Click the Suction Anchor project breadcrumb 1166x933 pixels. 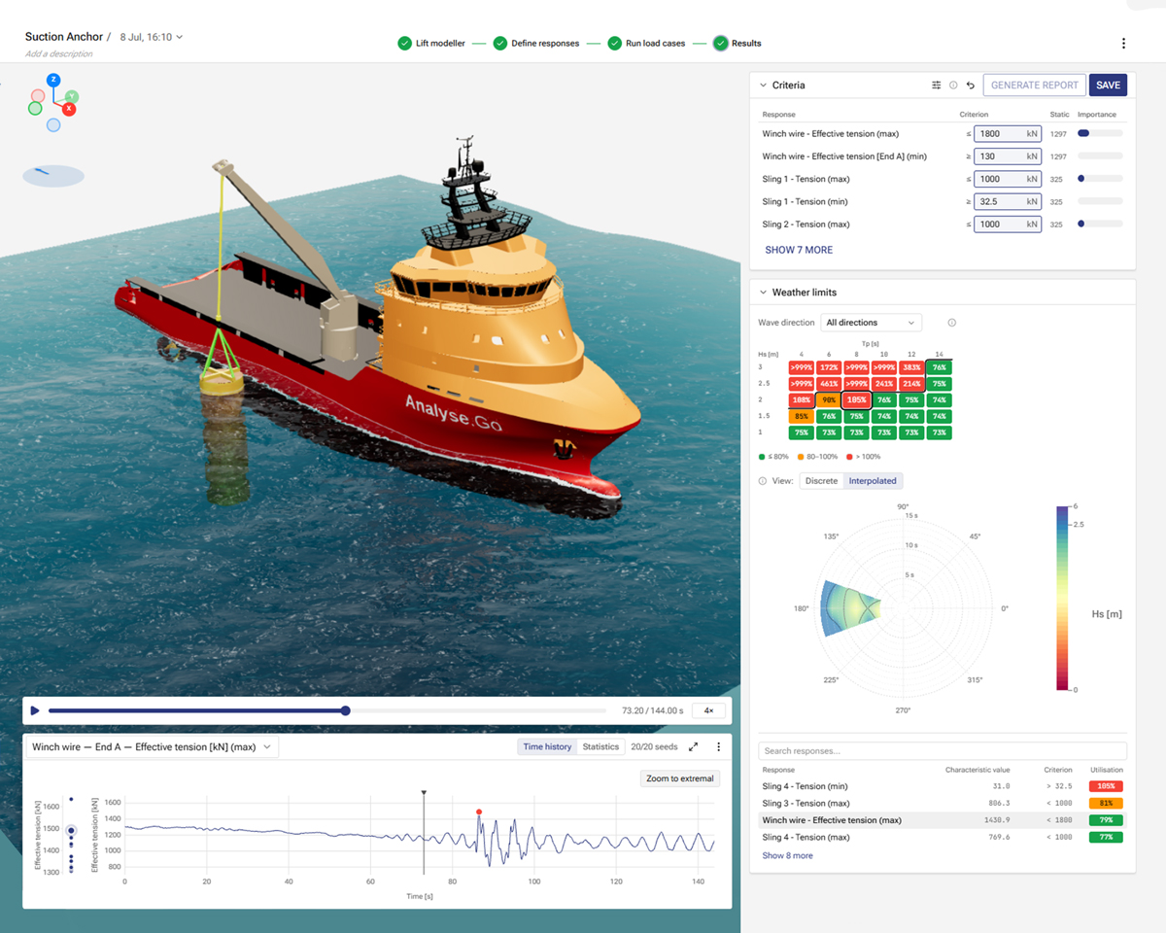click(64, 37)
